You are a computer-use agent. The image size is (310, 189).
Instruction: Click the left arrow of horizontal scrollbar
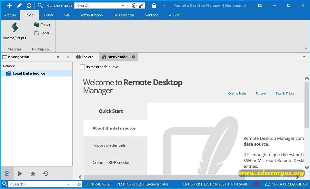coord(80,177)
